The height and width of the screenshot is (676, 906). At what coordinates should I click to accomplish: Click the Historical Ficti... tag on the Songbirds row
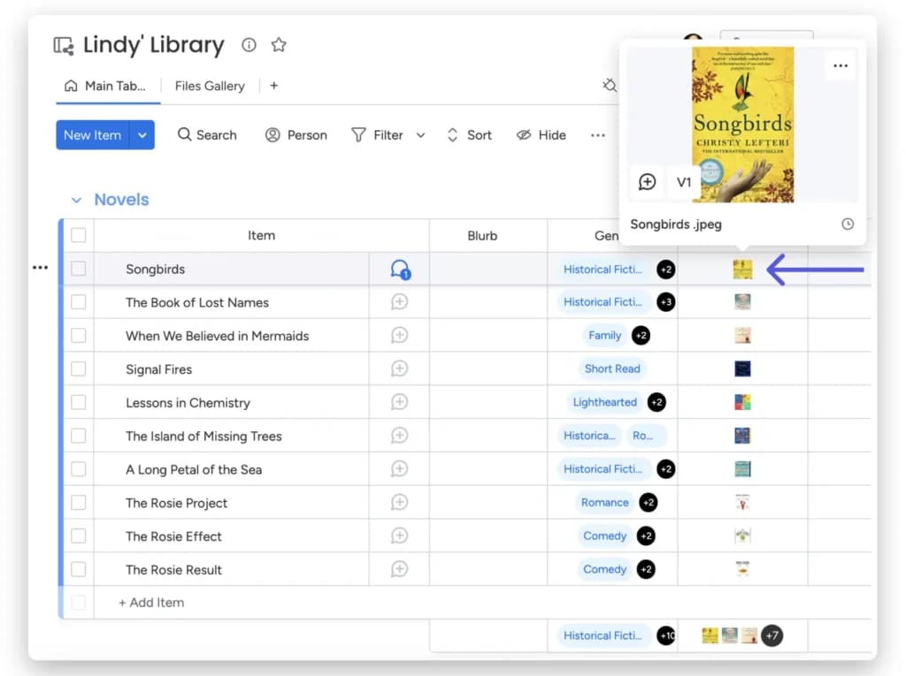603,270
